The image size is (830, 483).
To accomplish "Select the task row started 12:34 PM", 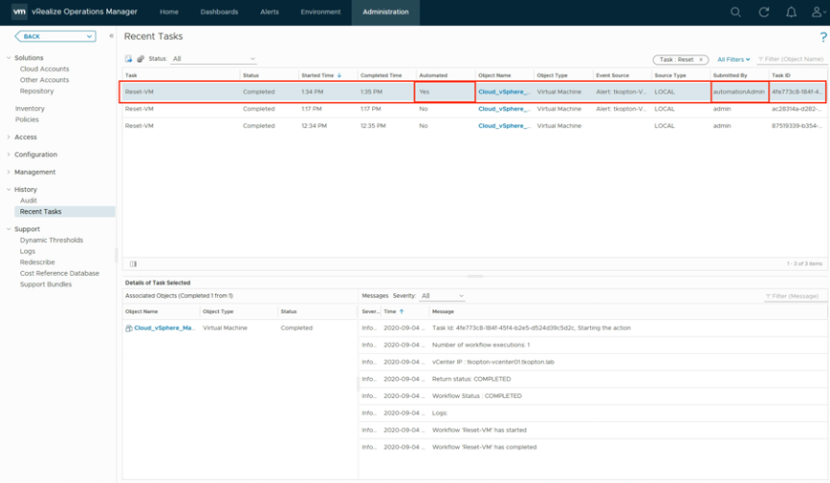I will (x=473, y=126).
